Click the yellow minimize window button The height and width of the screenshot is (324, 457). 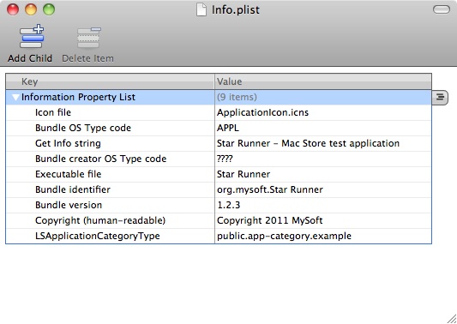click(x=31, y=9)
